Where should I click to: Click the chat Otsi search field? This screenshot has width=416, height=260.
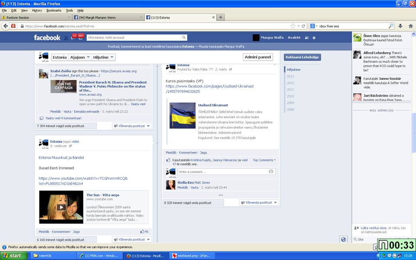tap(365, 239)
